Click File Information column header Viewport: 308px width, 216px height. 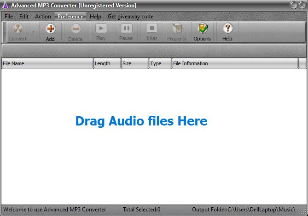[235, 63]
